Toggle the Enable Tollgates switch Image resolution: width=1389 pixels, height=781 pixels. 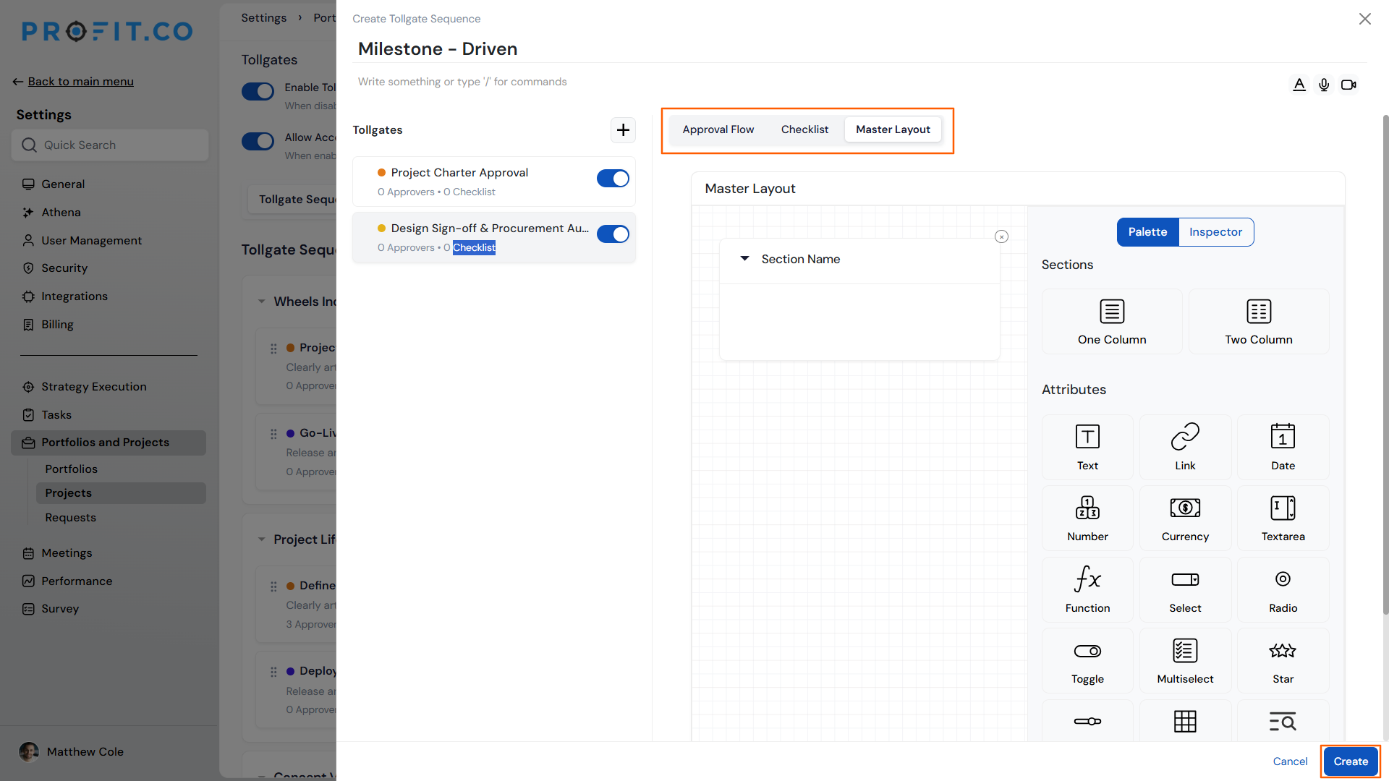[x=258, y=91]
